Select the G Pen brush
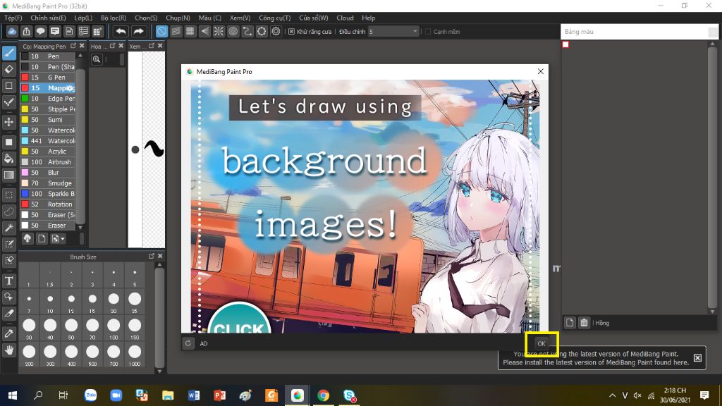The height and width of the screenshot is (406, 722). pyautogui.click(x=47, y=78)
